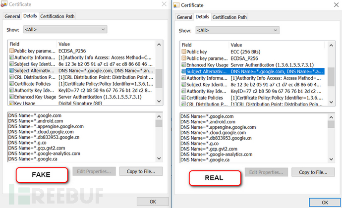Confirm with OK in REAL window
The image size is (342, 208).
[x=325, y=203]
